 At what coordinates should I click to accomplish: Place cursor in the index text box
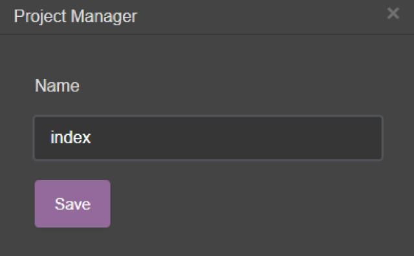(x=208, y=138)
